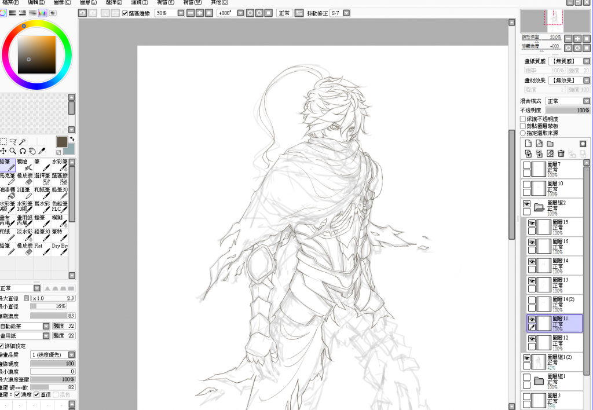The width and height of the screenshot is (593, 410).
Task: Select the 指定選取來源 radio button
Action: tap(523, 133)
